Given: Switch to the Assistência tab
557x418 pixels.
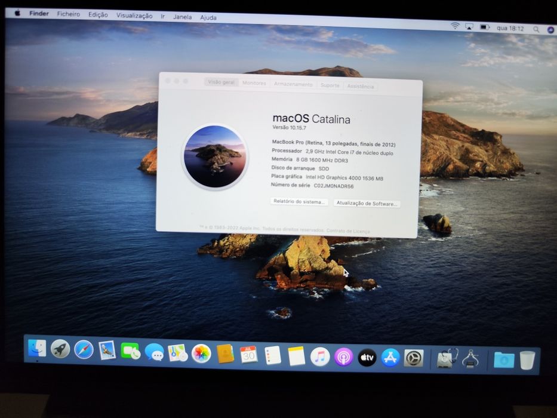Looking at the screenshot, I should [360, 87].
